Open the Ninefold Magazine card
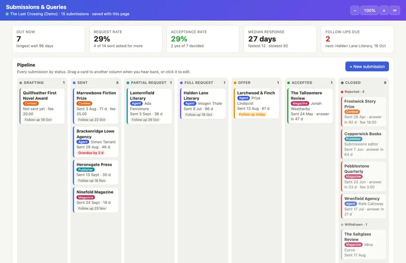The height and width of the screenshot is (263, 406). point(96,200)
